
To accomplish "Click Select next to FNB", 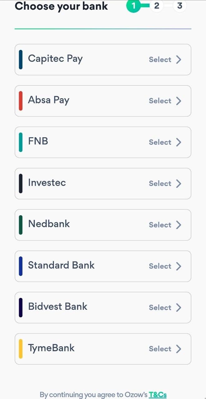I will tap(160, 142).
